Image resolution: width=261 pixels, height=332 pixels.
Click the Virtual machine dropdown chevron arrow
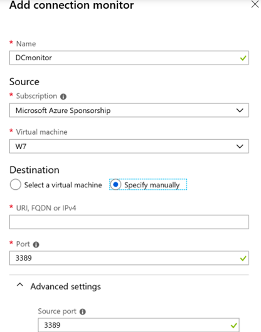pos(240,147)
